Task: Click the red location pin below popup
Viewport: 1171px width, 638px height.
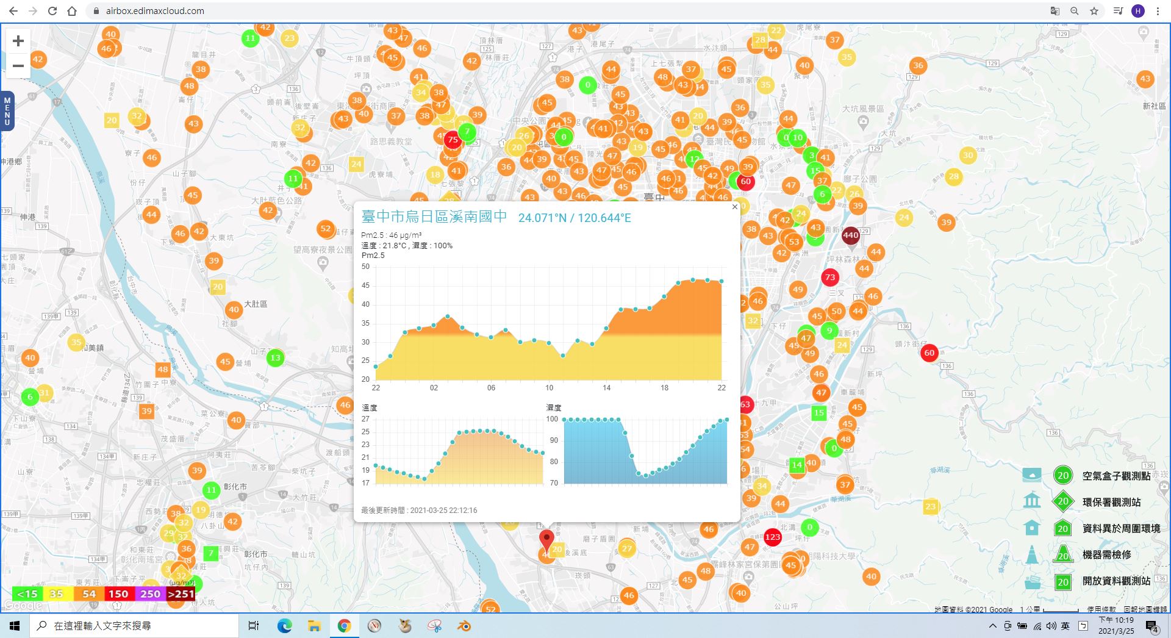Action: click(x=546, y=540)
